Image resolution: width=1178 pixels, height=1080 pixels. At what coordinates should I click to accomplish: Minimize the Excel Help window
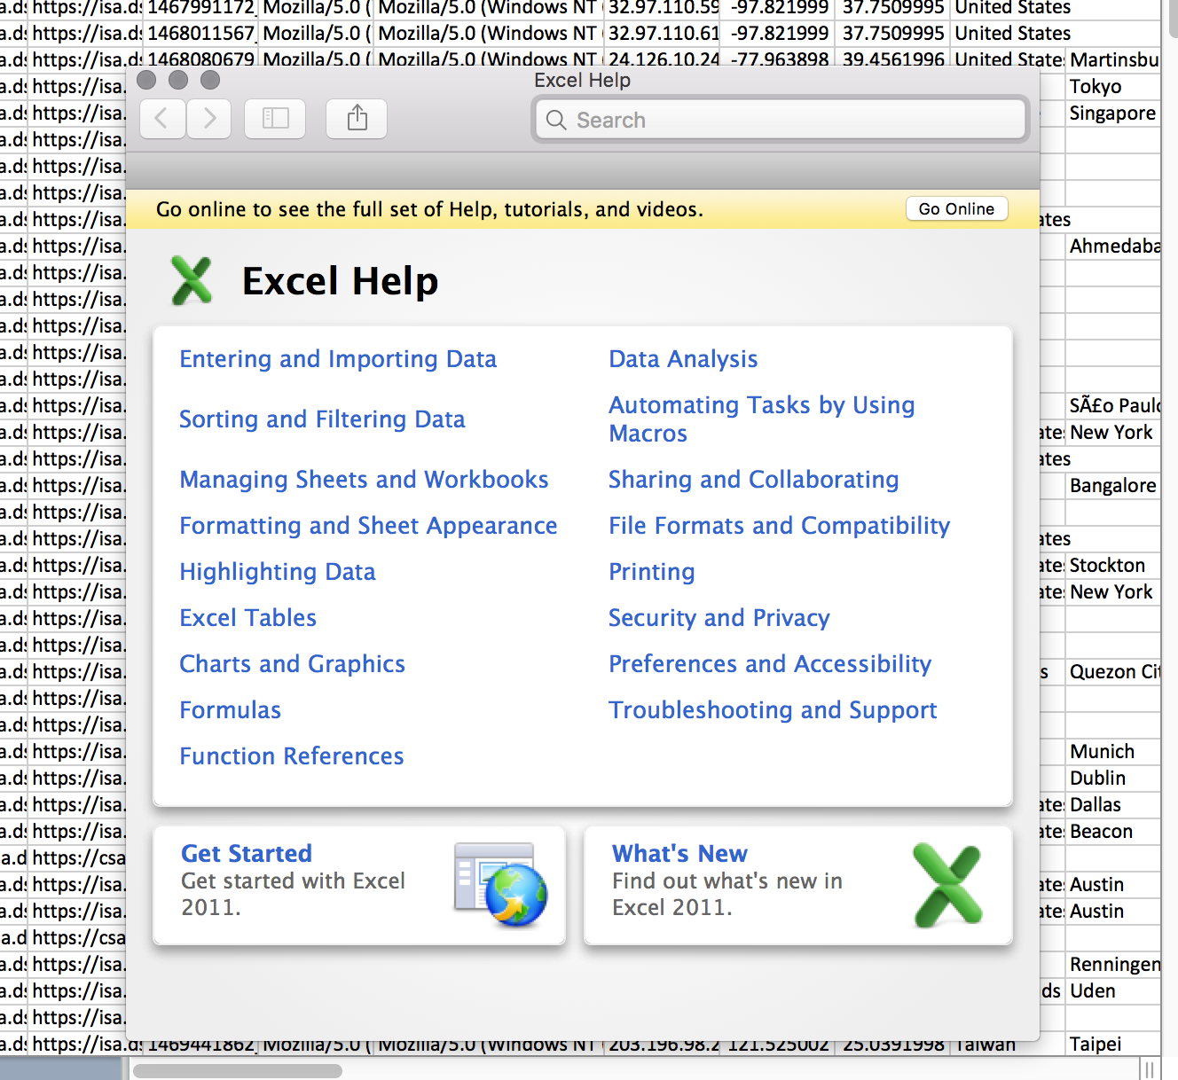tap(178, 80)
